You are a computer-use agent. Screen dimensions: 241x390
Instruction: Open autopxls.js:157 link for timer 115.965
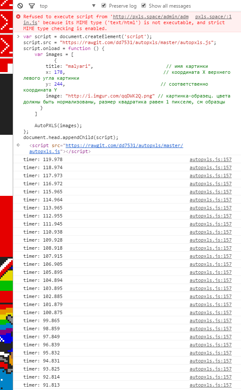[210, 192]
